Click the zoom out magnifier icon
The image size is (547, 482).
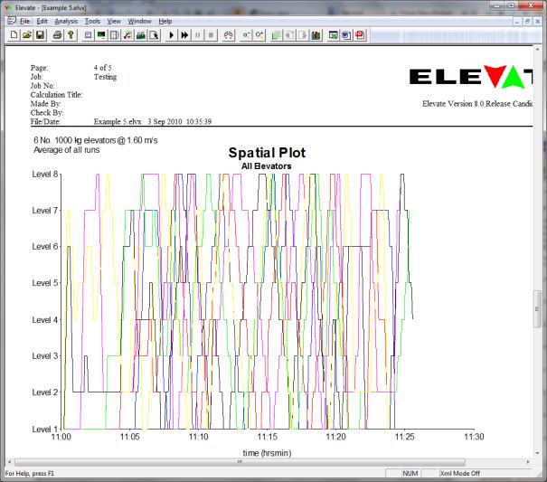(246, 35)
